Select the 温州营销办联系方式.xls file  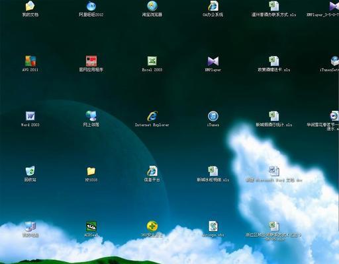click(274, 6)
